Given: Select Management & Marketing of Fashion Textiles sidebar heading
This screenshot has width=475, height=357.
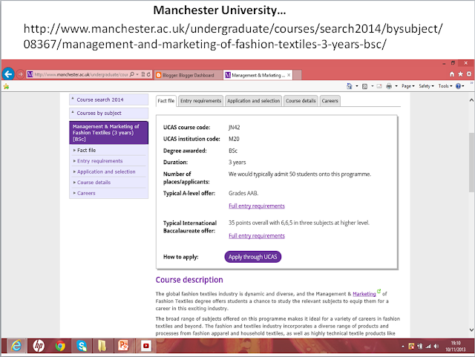Looking at the screenshot, I should tap(109, 132).
